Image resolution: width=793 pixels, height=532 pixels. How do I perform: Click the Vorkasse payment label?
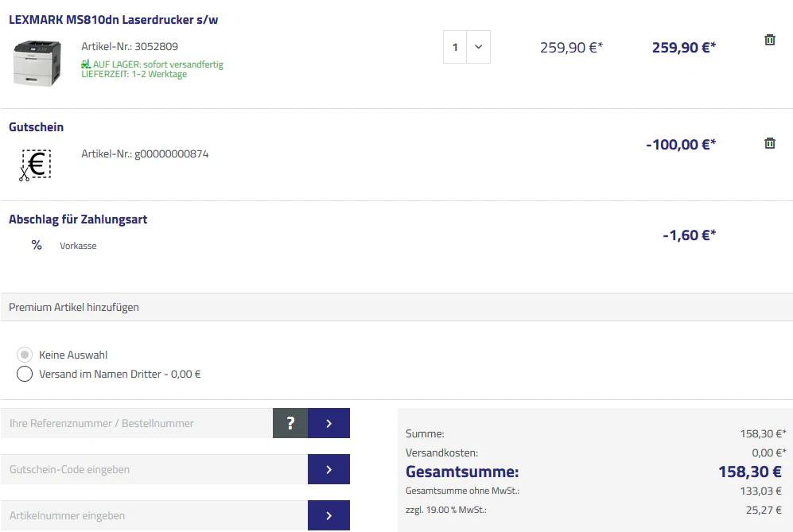click(x=78, y=246)
